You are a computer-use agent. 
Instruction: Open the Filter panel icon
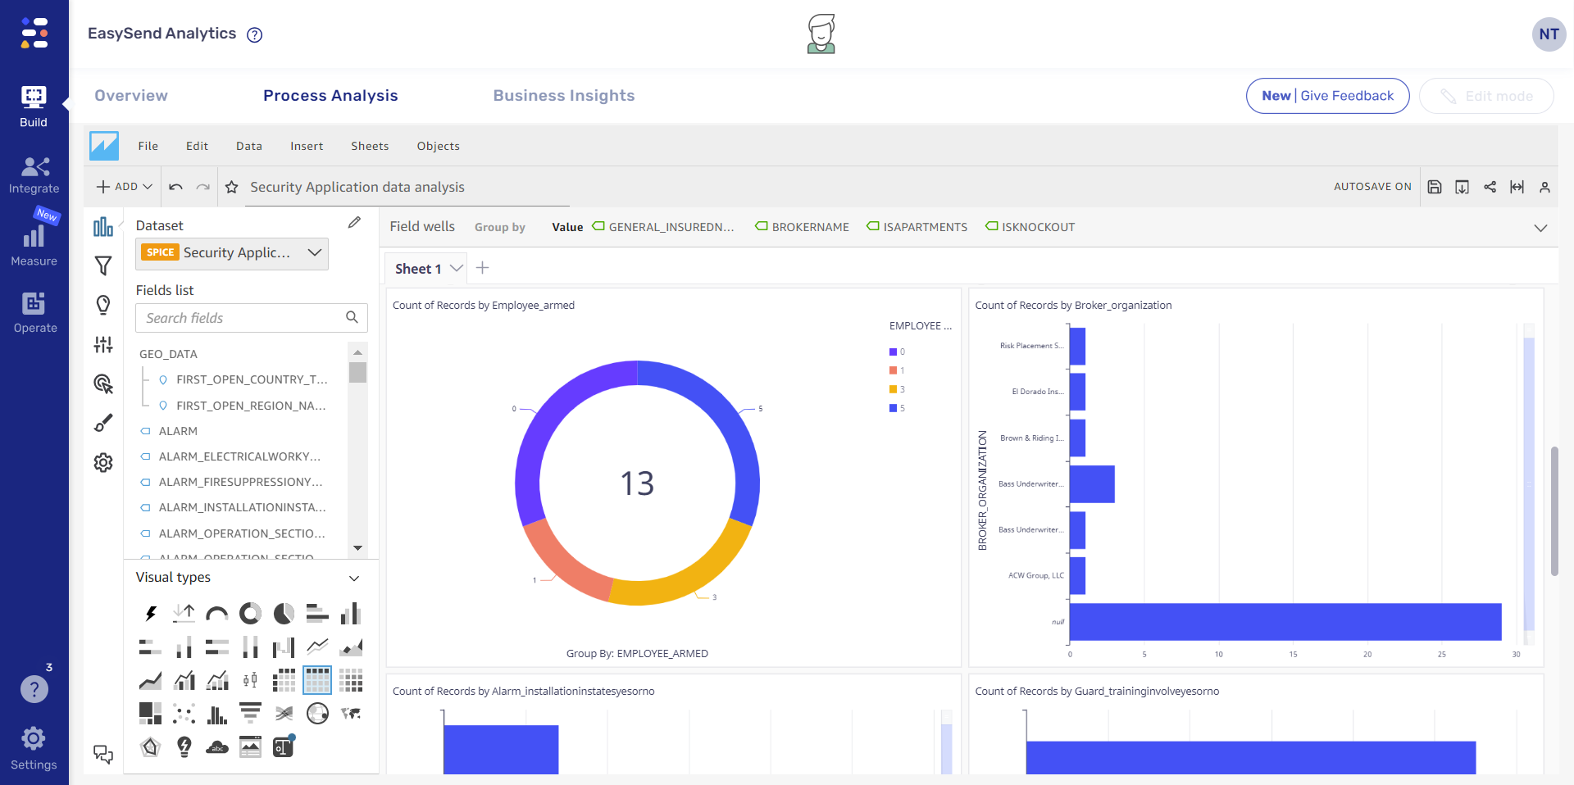[103, 265]
